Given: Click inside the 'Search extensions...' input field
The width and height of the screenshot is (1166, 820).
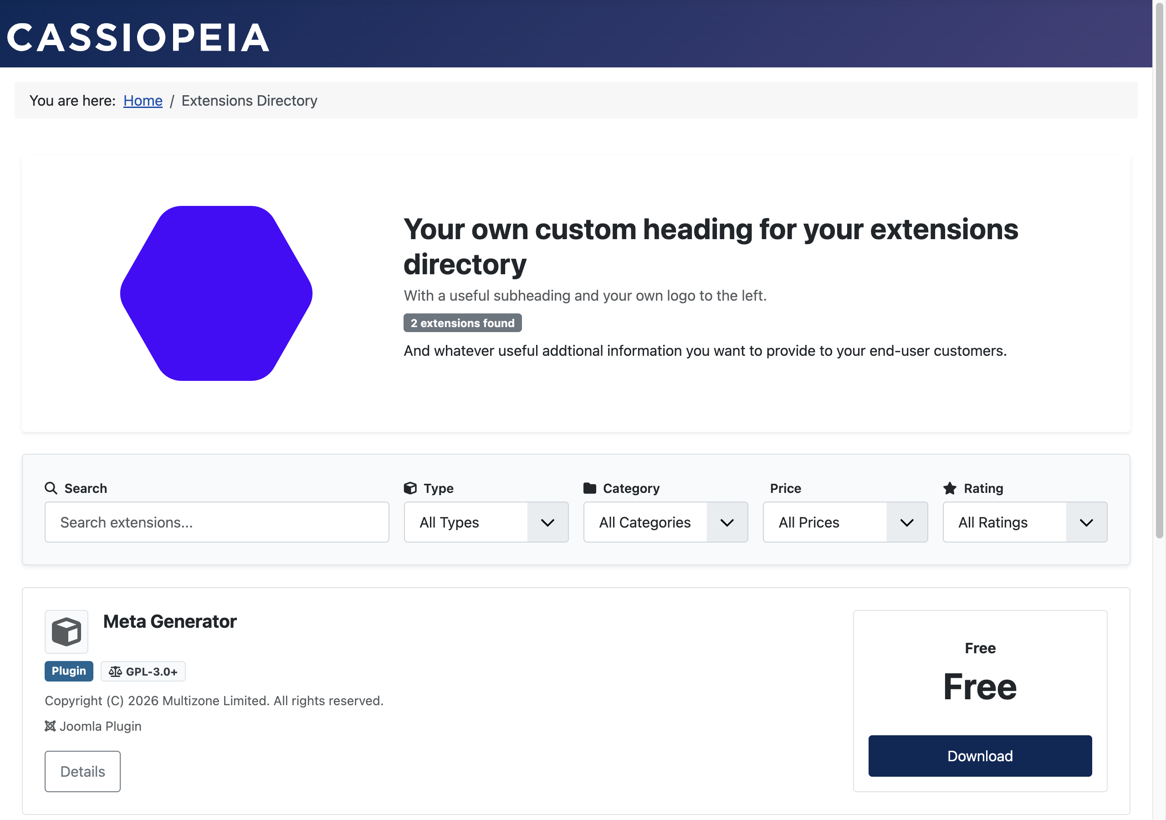Looking at the screenshot, I should pos(216,522).
